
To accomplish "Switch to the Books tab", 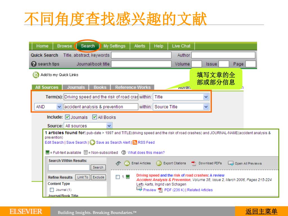I will (100, 87).
